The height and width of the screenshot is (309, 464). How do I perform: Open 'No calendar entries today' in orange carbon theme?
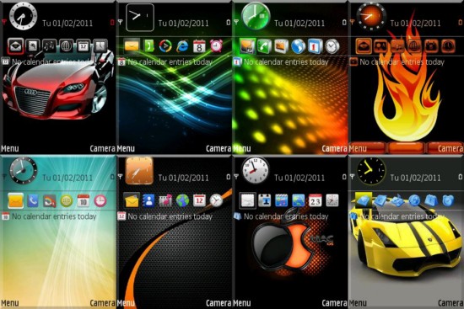click(170, 216)
